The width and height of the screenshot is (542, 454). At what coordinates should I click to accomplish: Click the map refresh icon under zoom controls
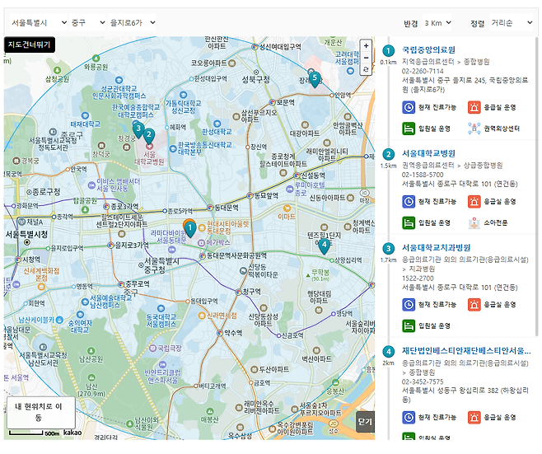pyautogui.click(x=366, y=70)
